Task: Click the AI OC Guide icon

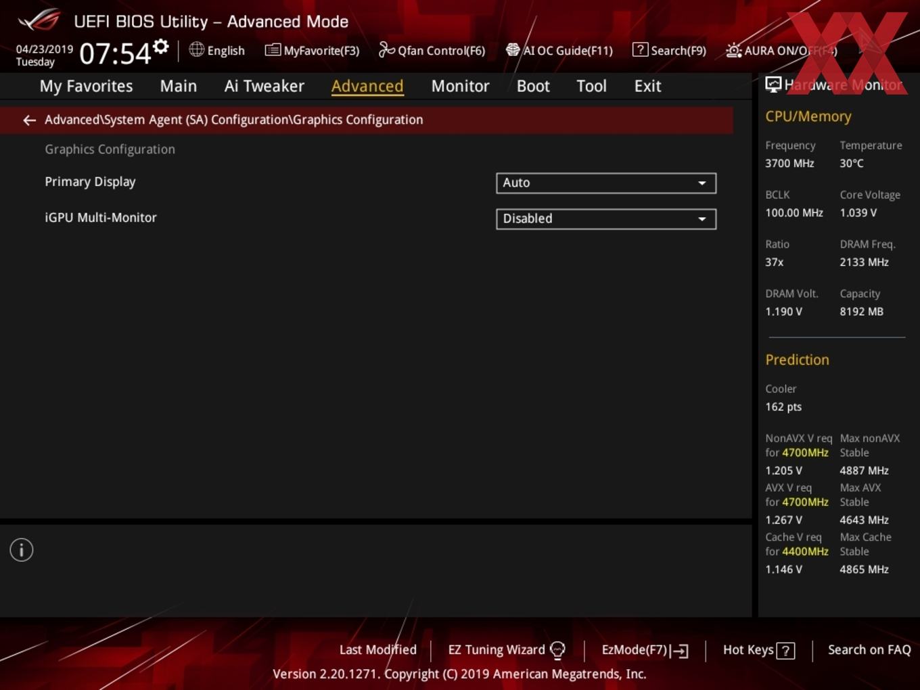Action: [513, 49]
